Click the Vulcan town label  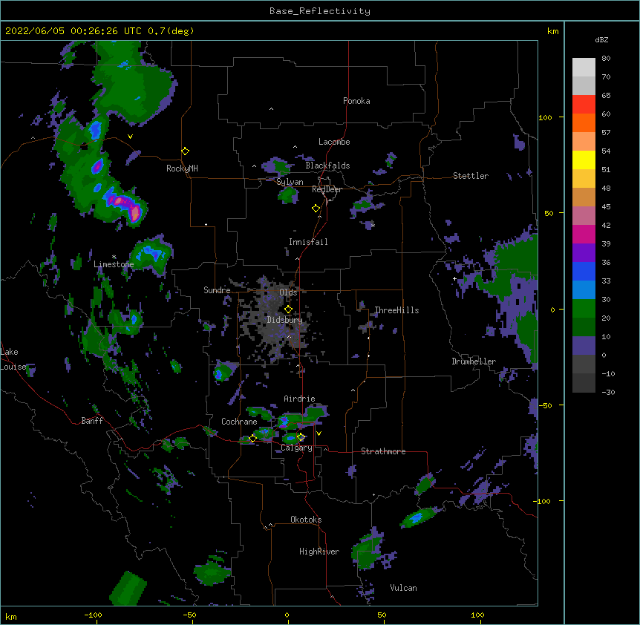click(x=403, y=588)
